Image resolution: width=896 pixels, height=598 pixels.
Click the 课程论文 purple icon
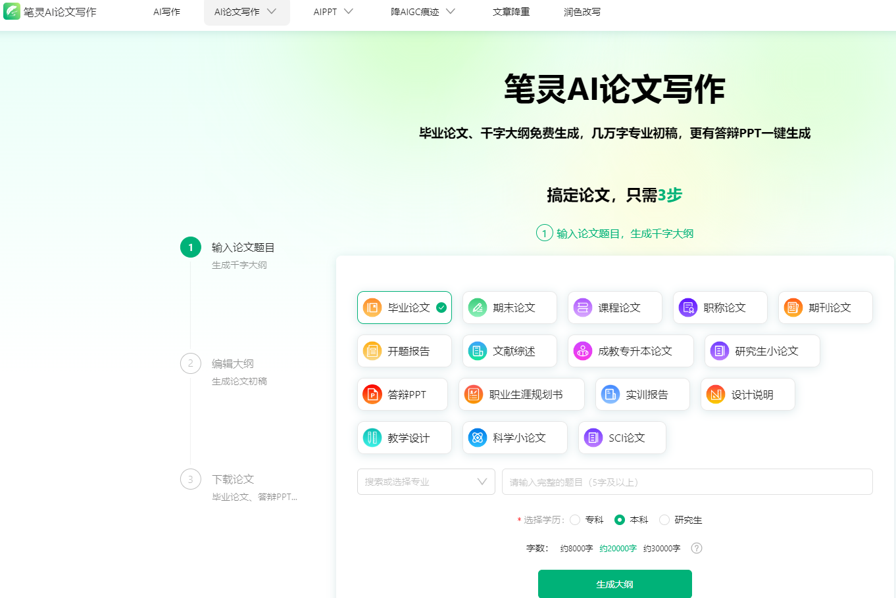[583, 308]
